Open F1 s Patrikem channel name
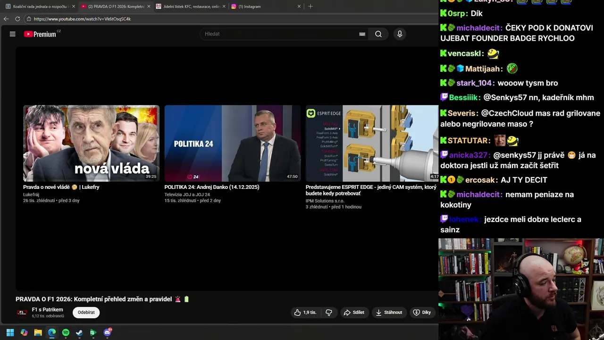604x340 pixels. 47,310
